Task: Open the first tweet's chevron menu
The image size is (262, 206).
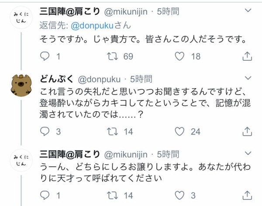Action: point(248,10)
